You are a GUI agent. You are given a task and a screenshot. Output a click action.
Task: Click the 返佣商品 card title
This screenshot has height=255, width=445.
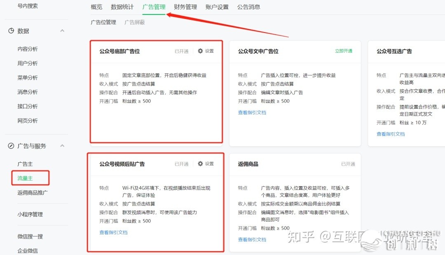click(x=248, y=164)
